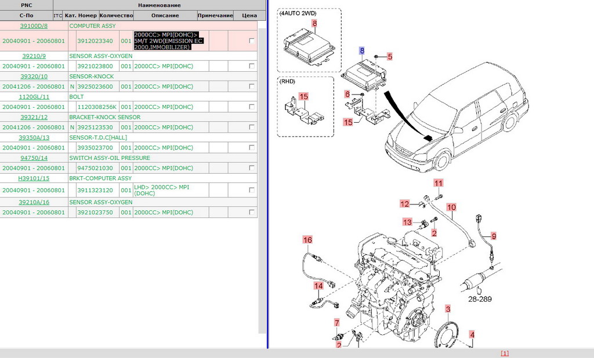This screenshot has height=358, width=594.
Task: Click callout 9 beside the exhaust sensor
Action: (494, 236)
